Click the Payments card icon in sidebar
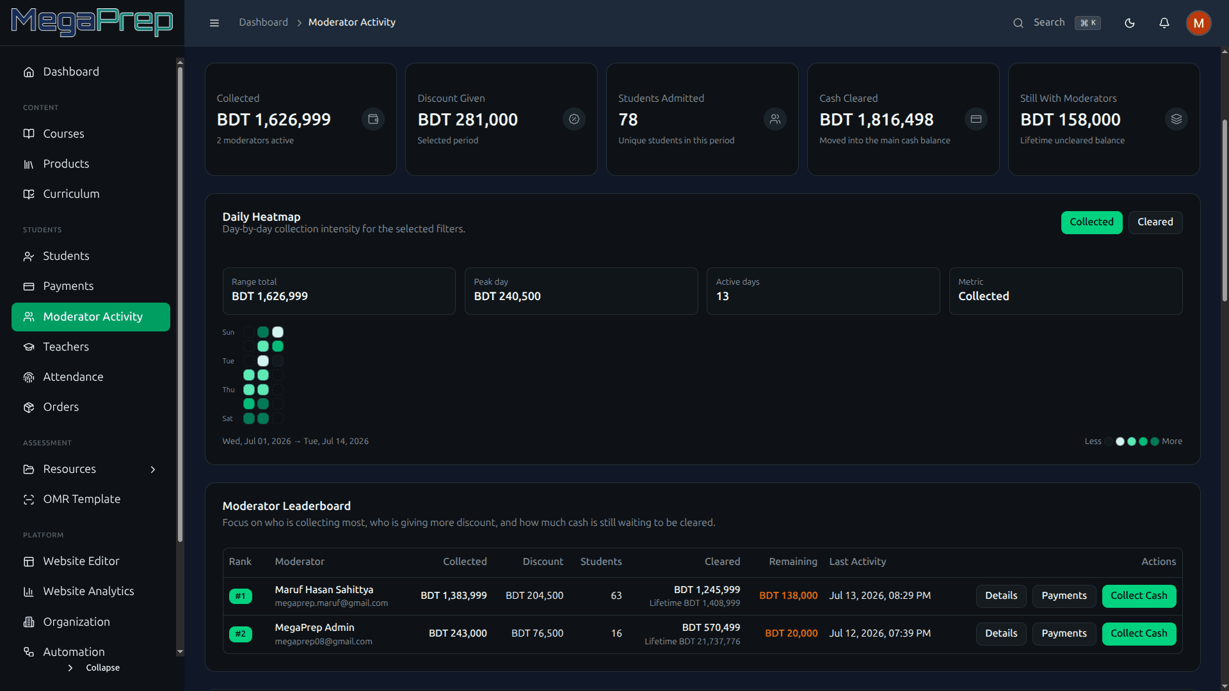 tap(29, 287)
